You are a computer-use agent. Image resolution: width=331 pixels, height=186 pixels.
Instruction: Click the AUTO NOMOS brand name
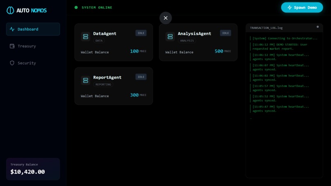pos(32,10)
